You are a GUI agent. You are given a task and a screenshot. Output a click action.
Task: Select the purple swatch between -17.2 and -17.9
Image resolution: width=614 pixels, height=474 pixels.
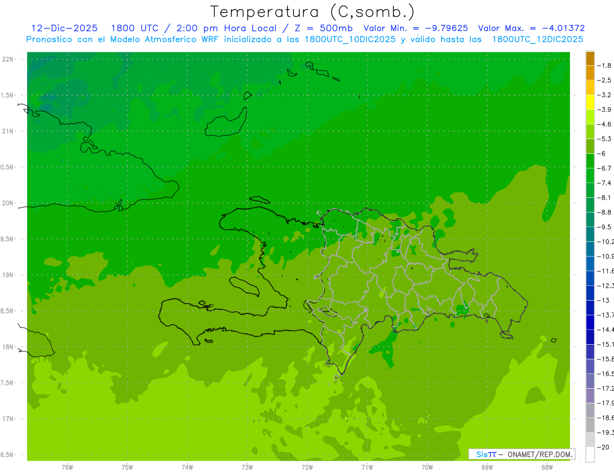pos(590,395)
